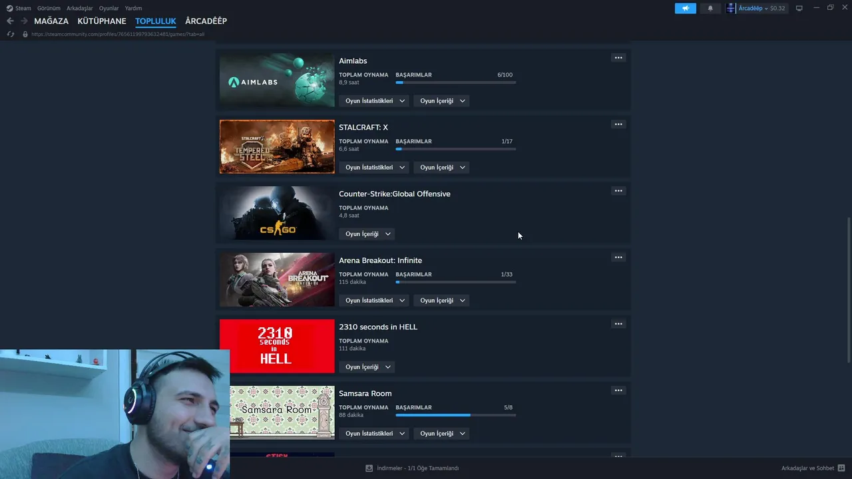852x479 pixels.
Task: Click the Steam logo menu
Action: click(x=9, y=8)
